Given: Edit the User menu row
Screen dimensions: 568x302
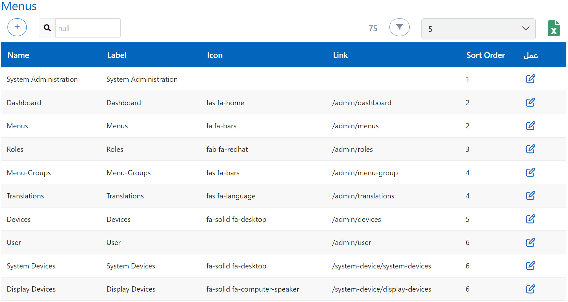Looking at the screenshot, I should coord(530,242).
